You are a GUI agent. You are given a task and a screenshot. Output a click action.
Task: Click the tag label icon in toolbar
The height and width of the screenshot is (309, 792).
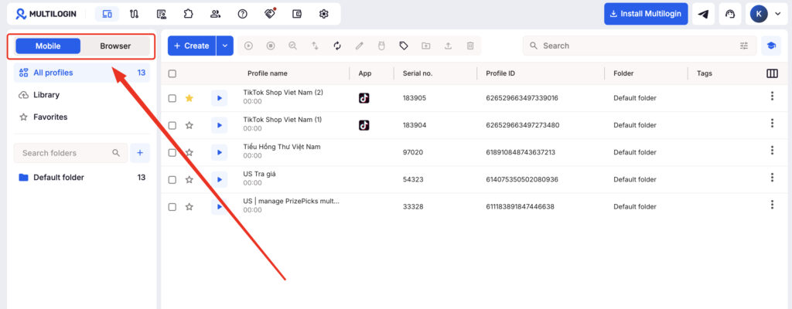pyautogui.click(x=404, y=46)
